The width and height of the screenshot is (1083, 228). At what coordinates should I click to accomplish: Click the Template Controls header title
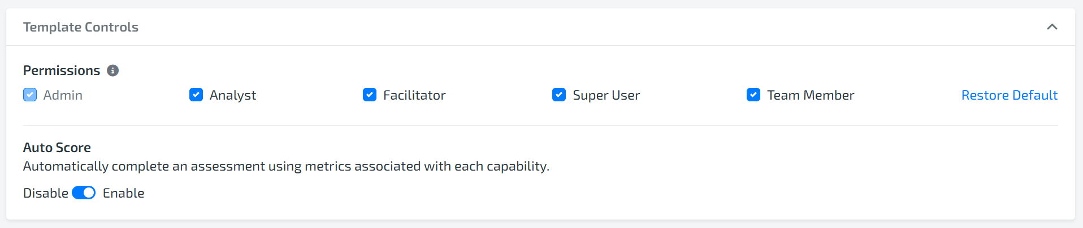click(81, 27)
